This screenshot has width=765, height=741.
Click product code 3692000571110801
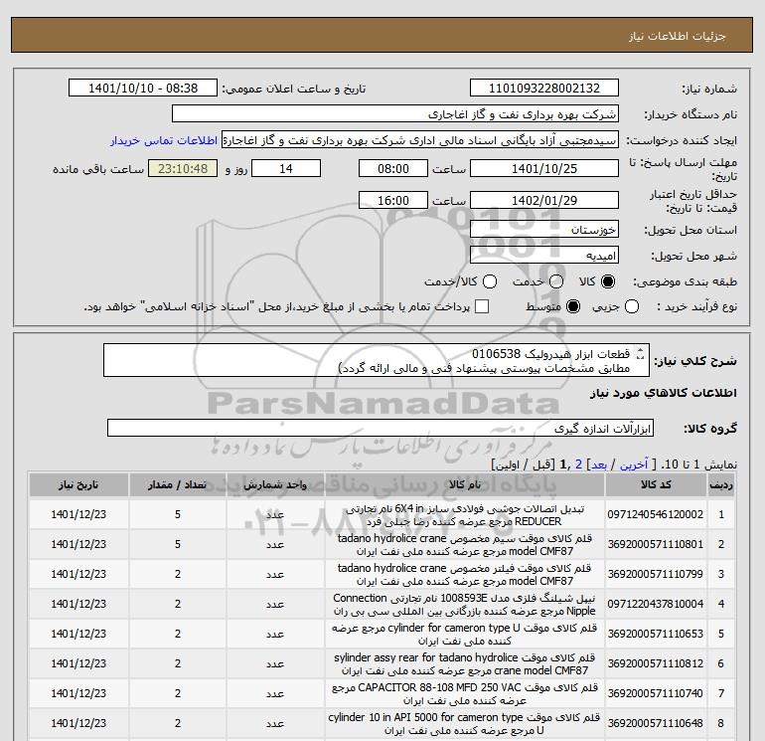click(x=656, y=544)
